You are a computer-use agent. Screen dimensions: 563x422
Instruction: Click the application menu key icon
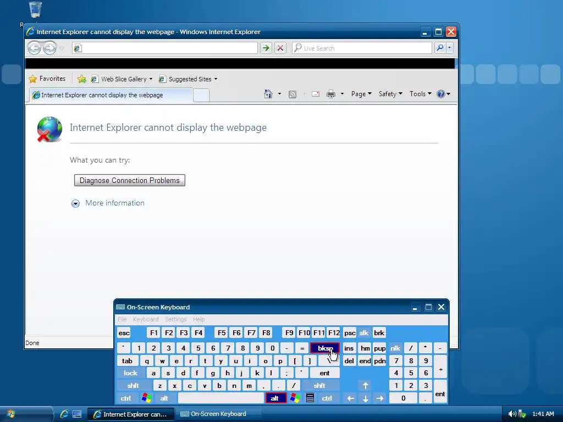click(310, 398)
